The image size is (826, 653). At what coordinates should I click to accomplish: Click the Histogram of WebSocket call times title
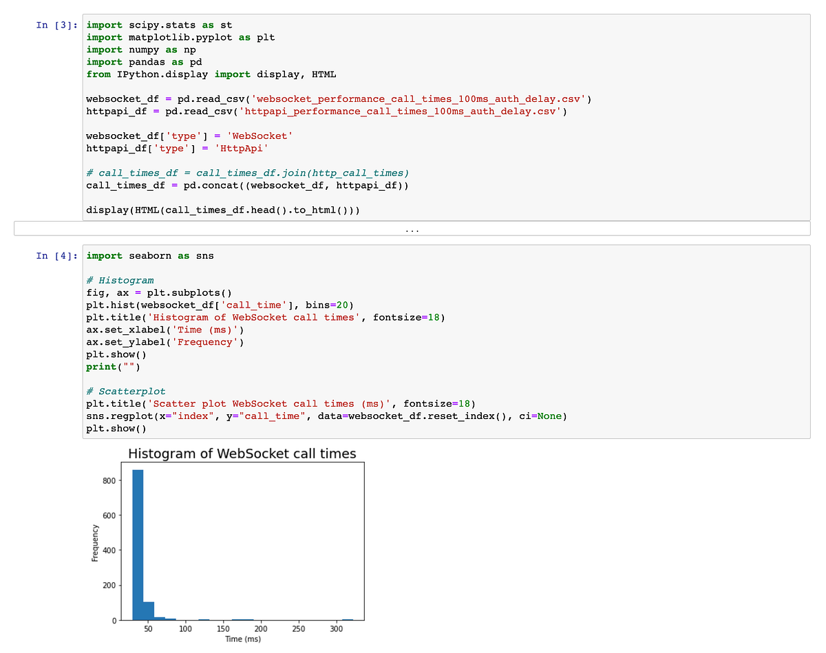pyautogui.click(x=242, y=453)
